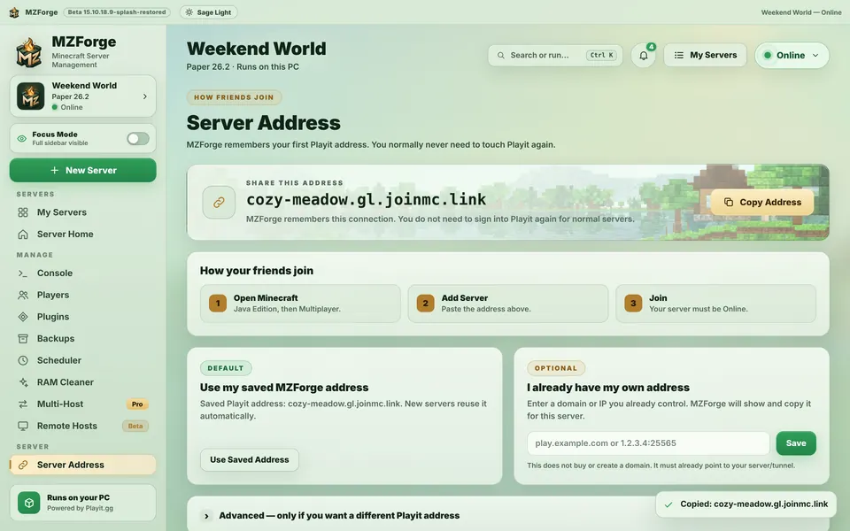
Task: Click step 2 Add Server card
Action: [508, 304]
